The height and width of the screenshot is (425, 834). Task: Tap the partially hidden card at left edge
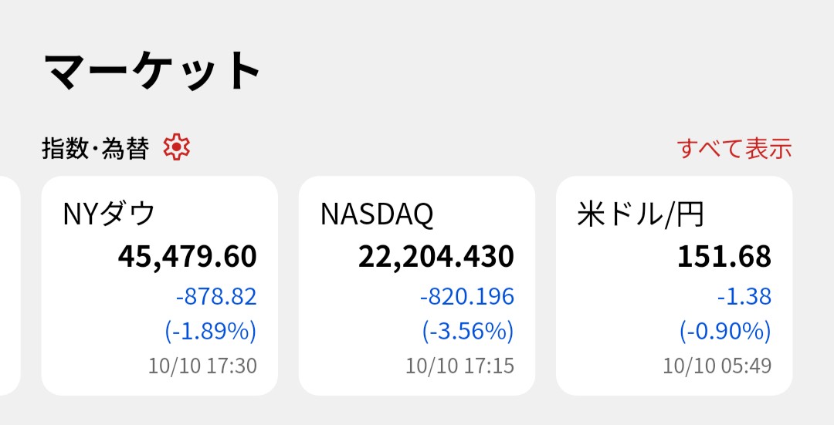(8, 285)
